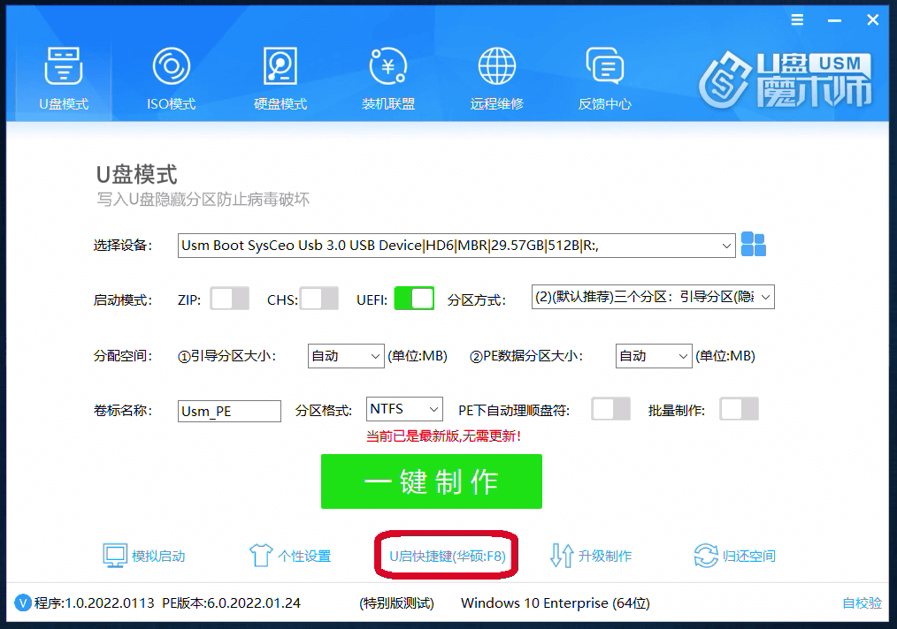Toggle the CHS boot mode switch
Viewport: 897px width, 629px height.
tap(319, 299)
